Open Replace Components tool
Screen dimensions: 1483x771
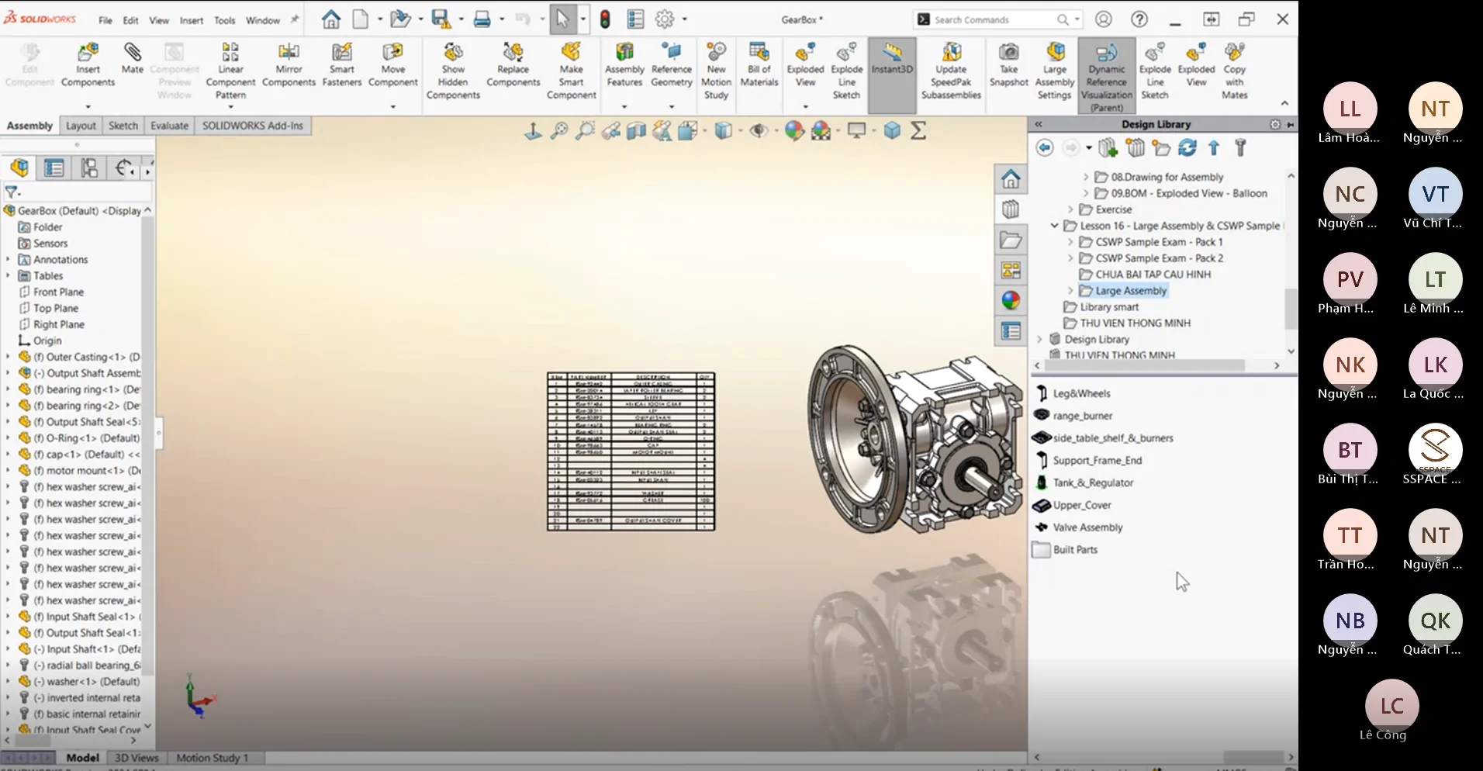click(x=513, y=65)
